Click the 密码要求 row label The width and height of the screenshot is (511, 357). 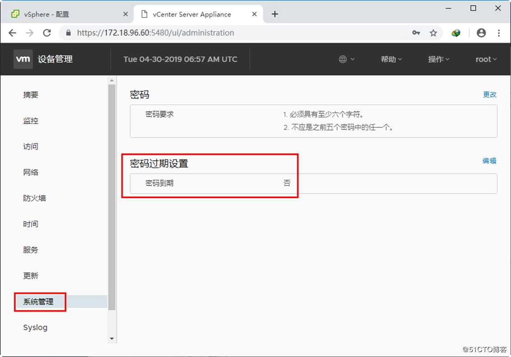[160, 114]
